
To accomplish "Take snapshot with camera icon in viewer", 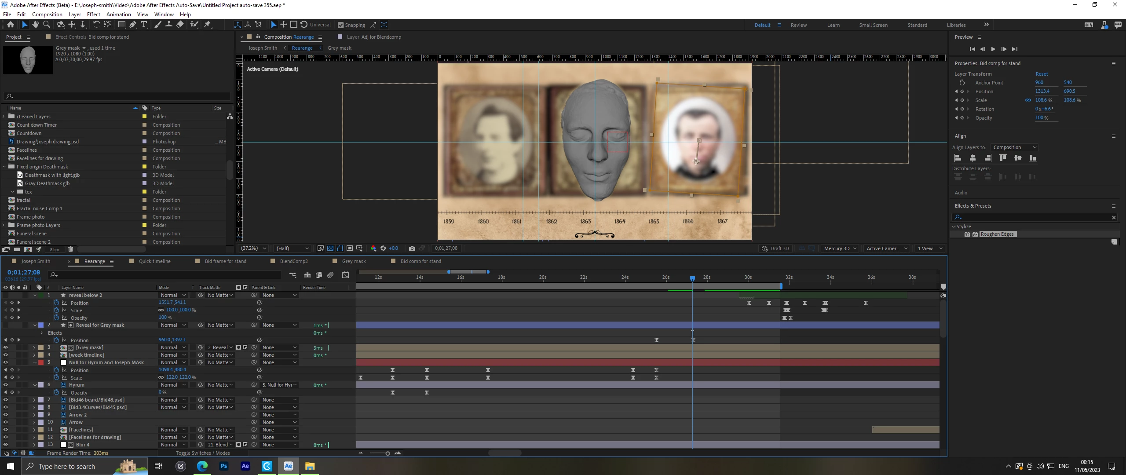I will tap(412, 248).
